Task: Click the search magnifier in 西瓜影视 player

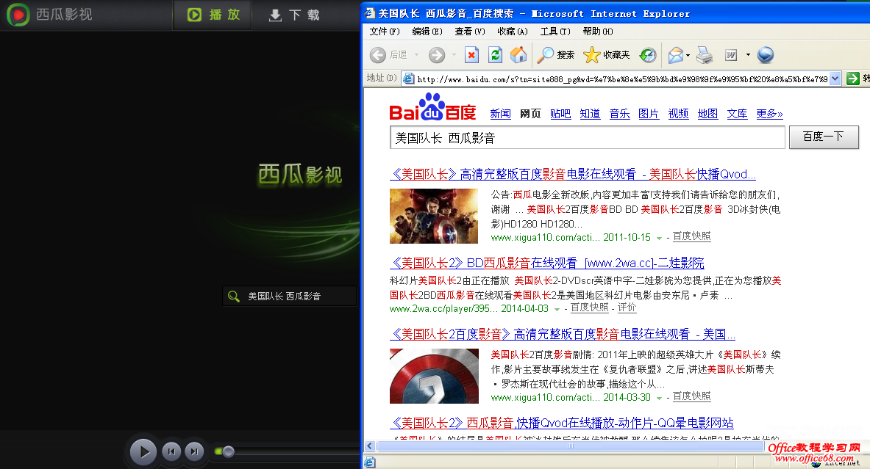Action: click(234, 297)
